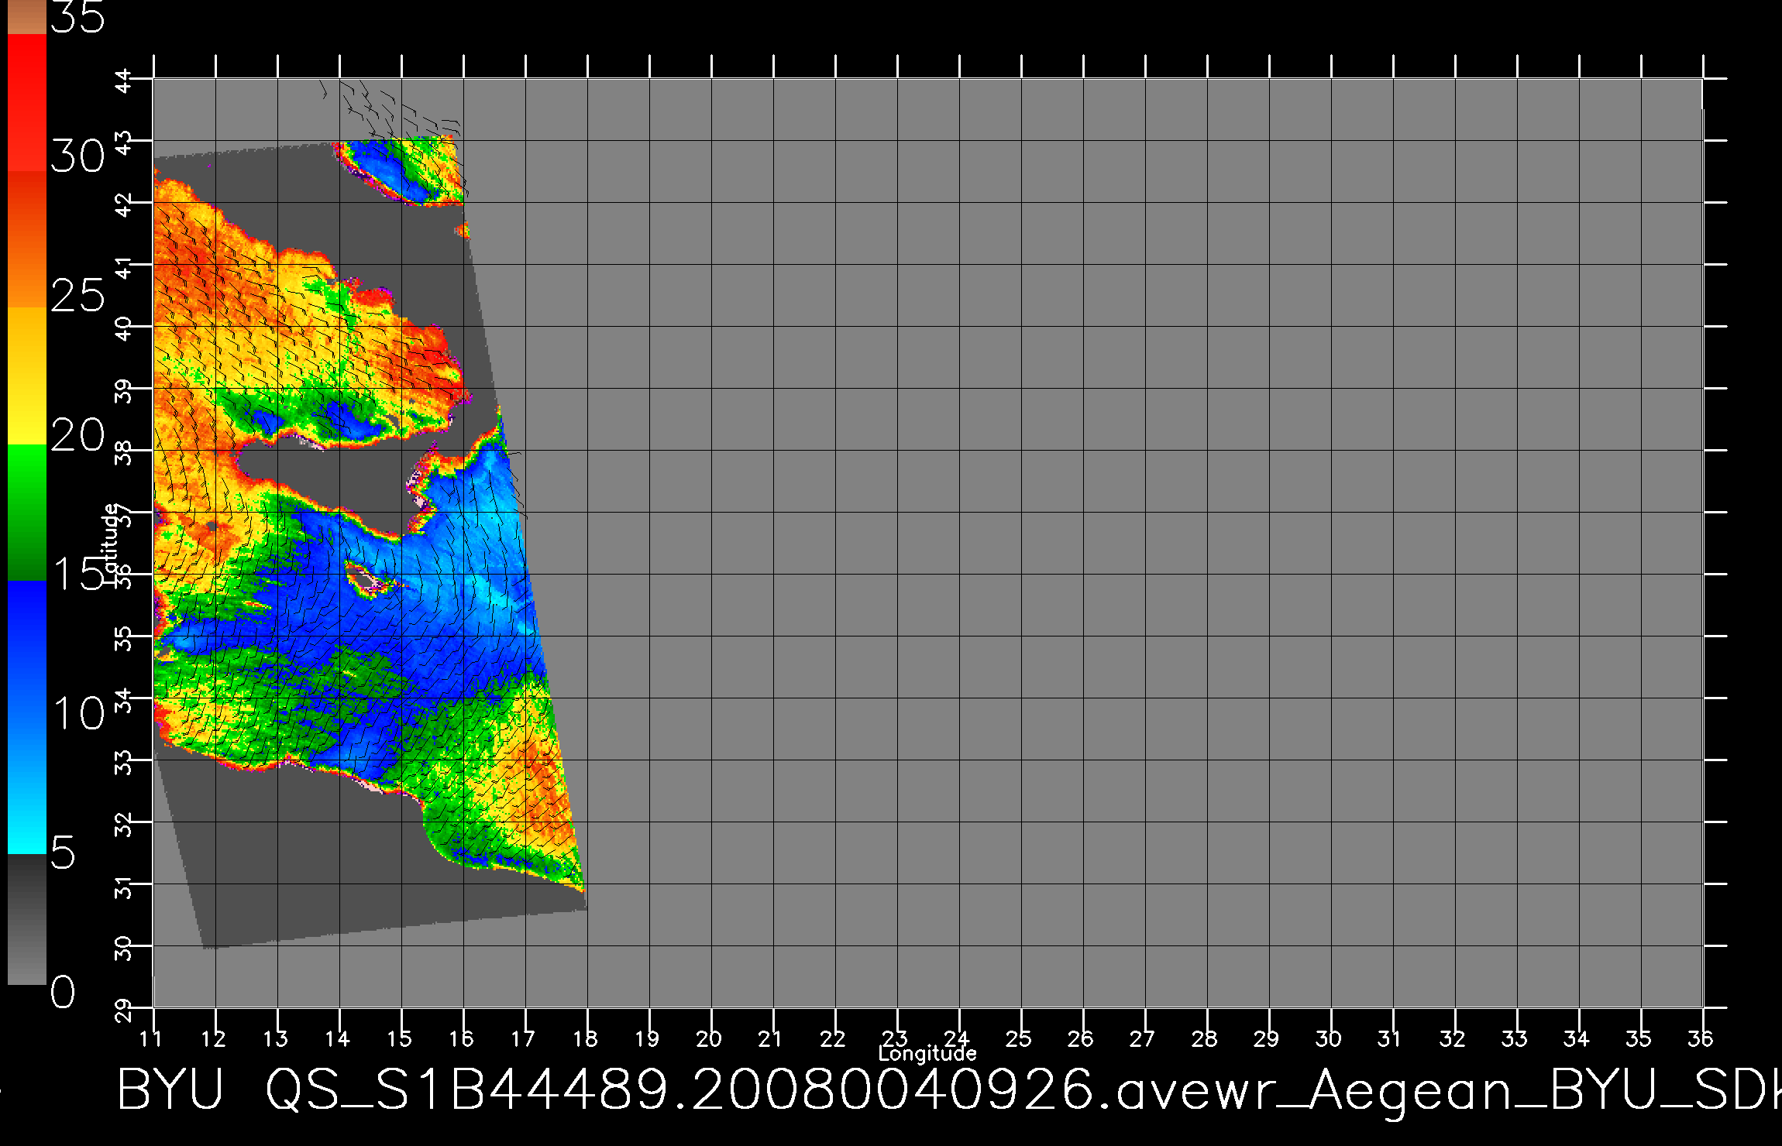Click longitude axis tick label 17
Screen dimensions: 1782x1146
point(523,1038)
